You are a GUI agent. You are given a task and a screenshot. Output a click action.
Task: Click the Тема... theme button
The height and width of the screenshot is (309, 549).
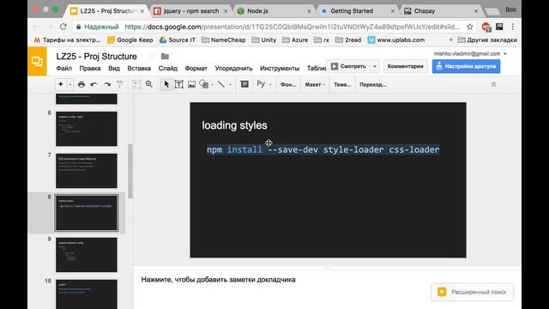pyautogui.click(x=342, y=84)
